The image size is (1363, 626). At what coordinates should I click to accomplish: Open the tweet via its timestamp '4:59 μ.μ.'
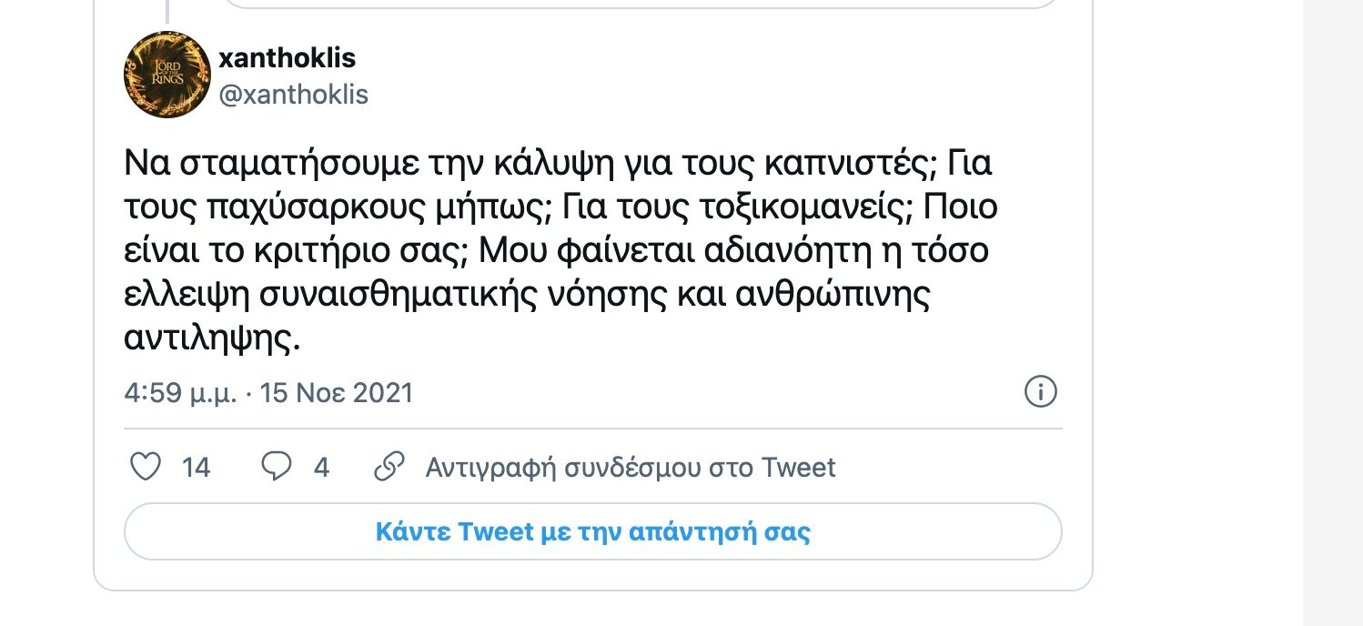(179, 392)
